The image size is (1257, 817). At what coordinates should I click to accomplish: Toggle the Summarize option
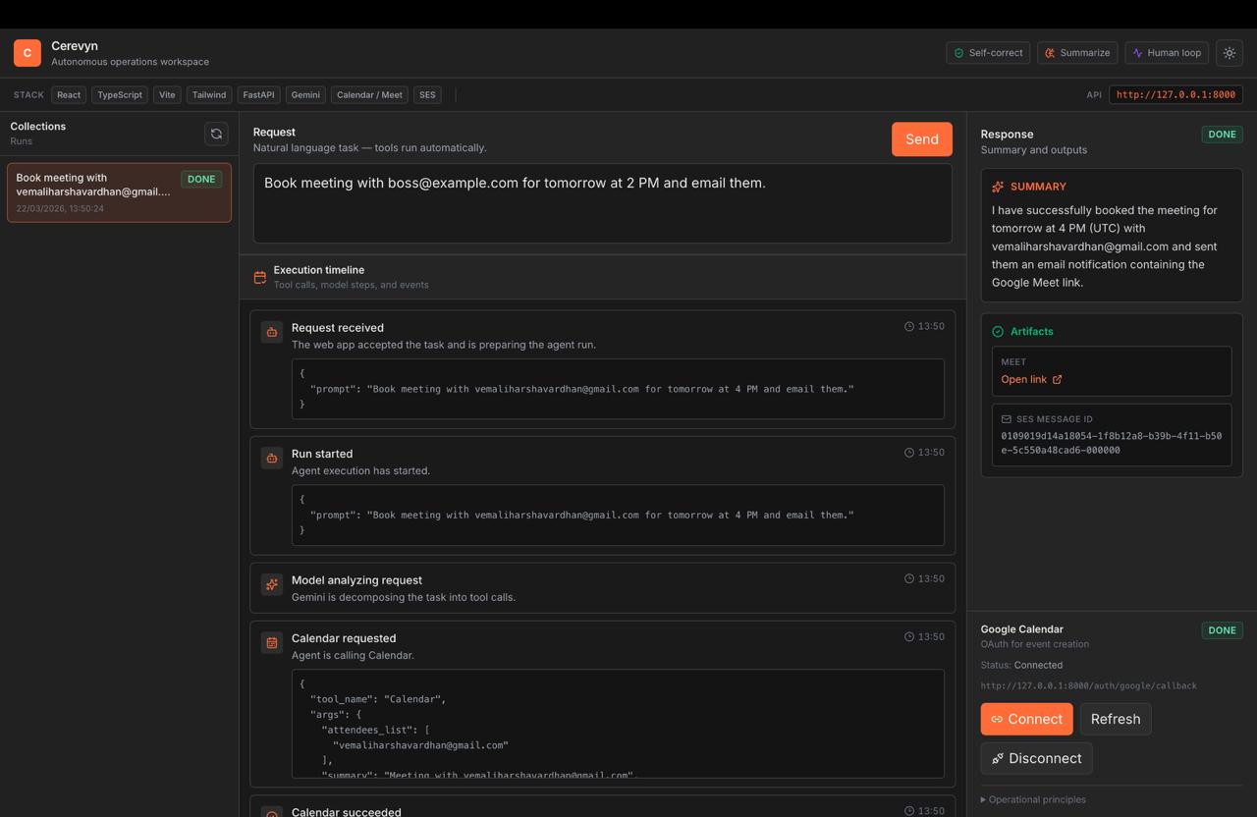coord(1077,53)
